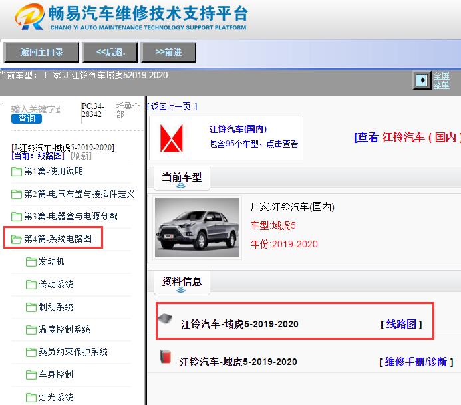This screenshot has width=461, height=405.
Task: Click 车型:域虎5 text
Action: pos(273,225)
